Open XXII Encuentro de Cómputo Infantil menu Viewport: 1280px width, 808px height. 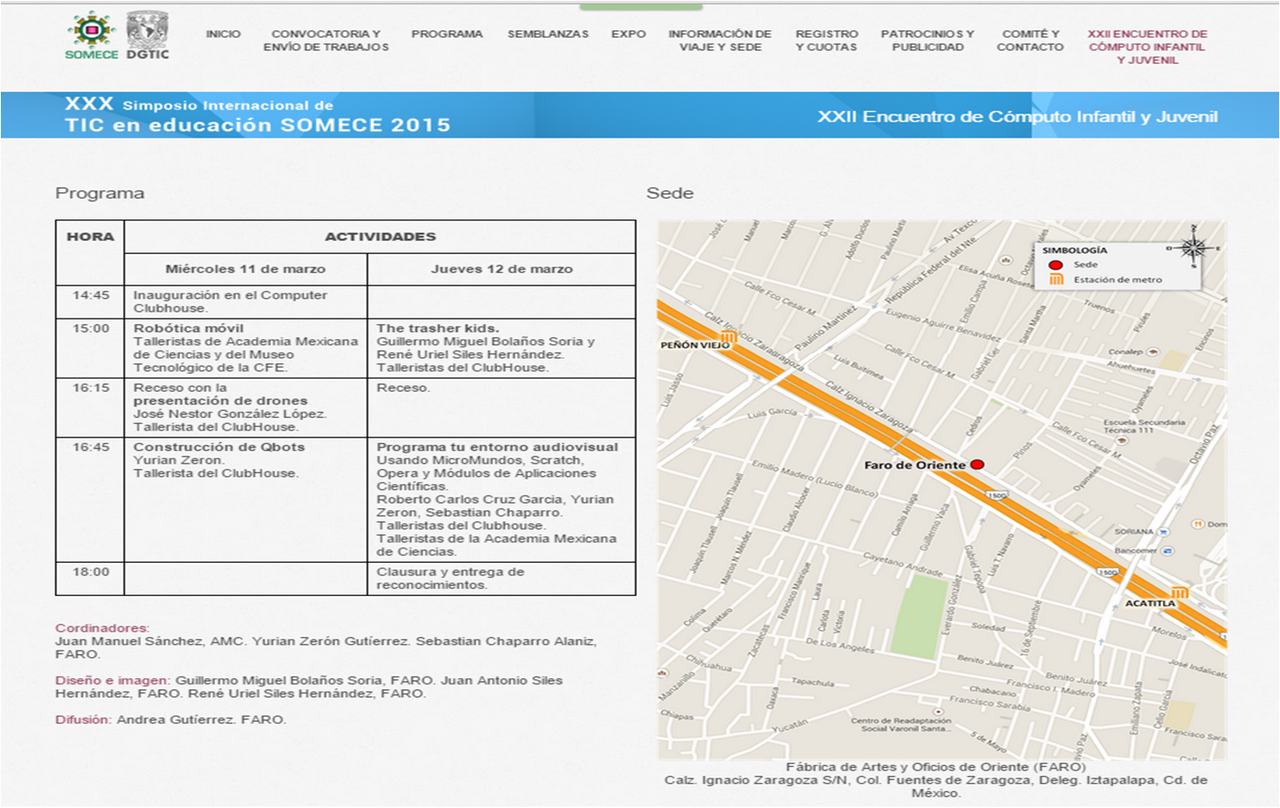tap(1148, 47)
